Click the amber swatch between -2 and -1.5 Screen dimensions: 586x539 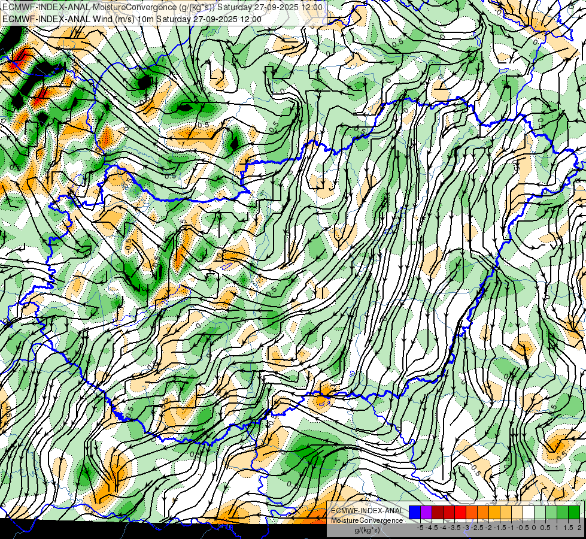pos(494,513)
